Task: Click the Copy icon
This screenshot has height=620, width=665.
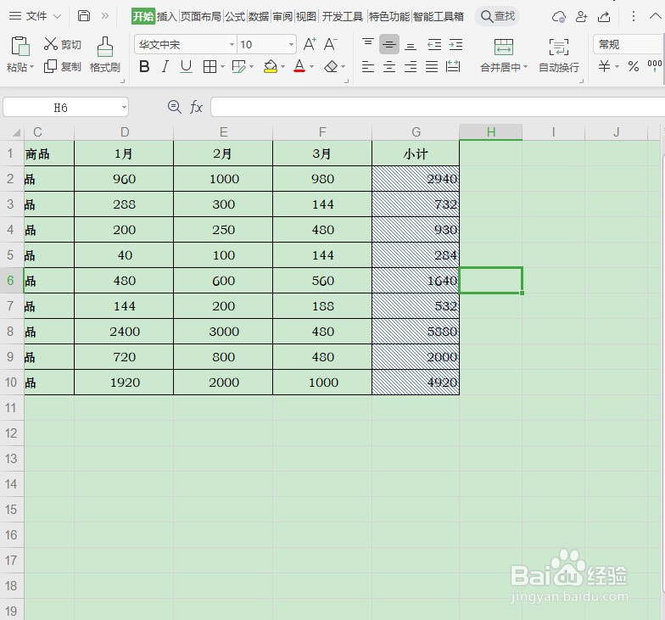Action: click(51, 66)
